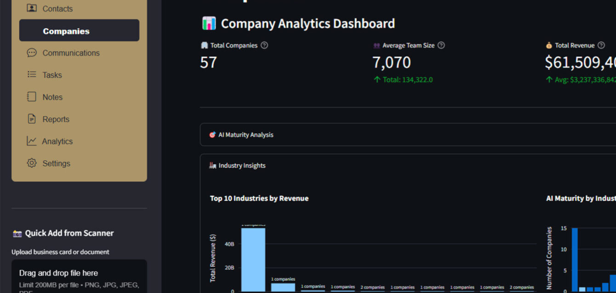Select the second bar in Top 10 Industries chart
This screenshot has width=616, height=293.
[x=283, y=287]
